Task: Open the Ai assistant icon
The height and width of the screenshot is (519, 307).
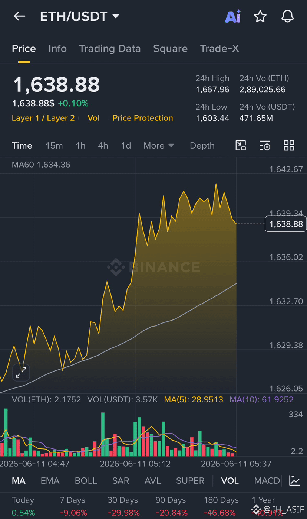Action: click(x=233, y=16)
